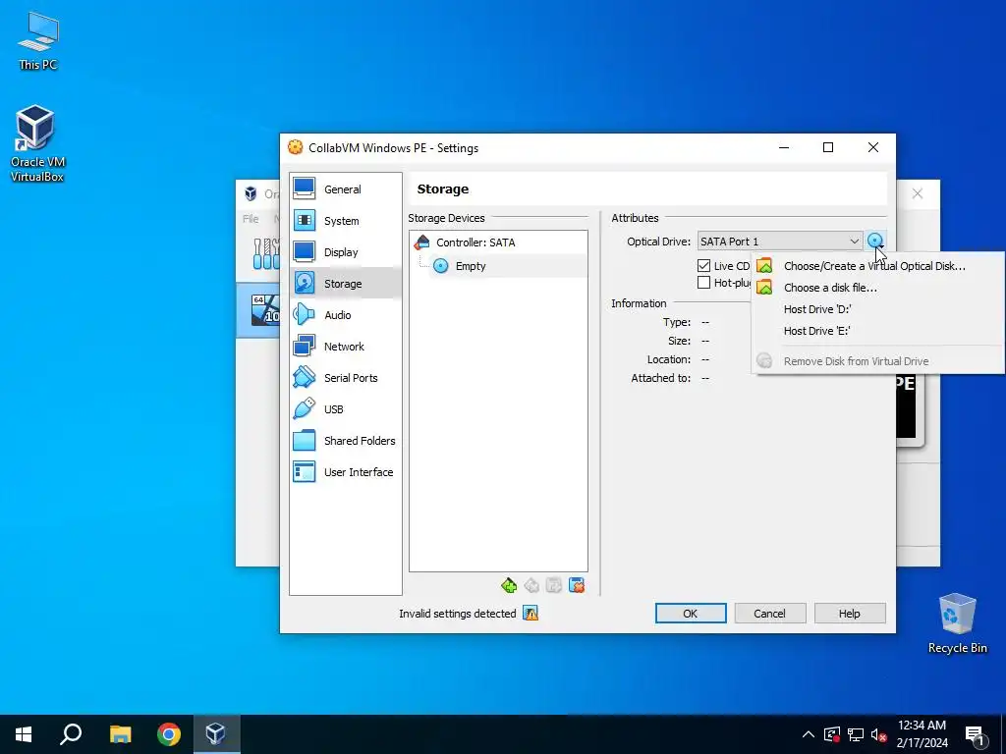Image resolution: width=1006 pixels, height=754 pixels.
Task: Click the General category icon
Action: [x=305, y=188]
